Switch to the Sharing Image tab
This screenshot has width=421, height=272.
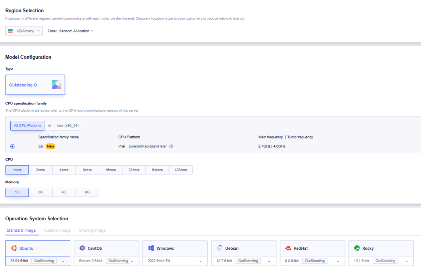93,230
